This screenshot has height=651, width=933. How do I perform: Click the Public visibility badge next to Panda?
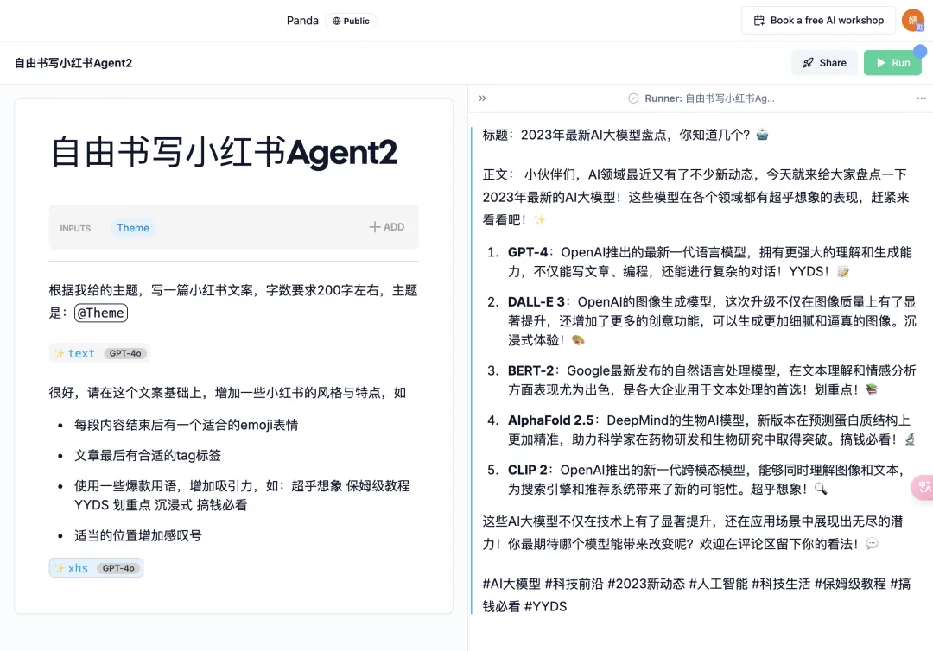(351, 21)
